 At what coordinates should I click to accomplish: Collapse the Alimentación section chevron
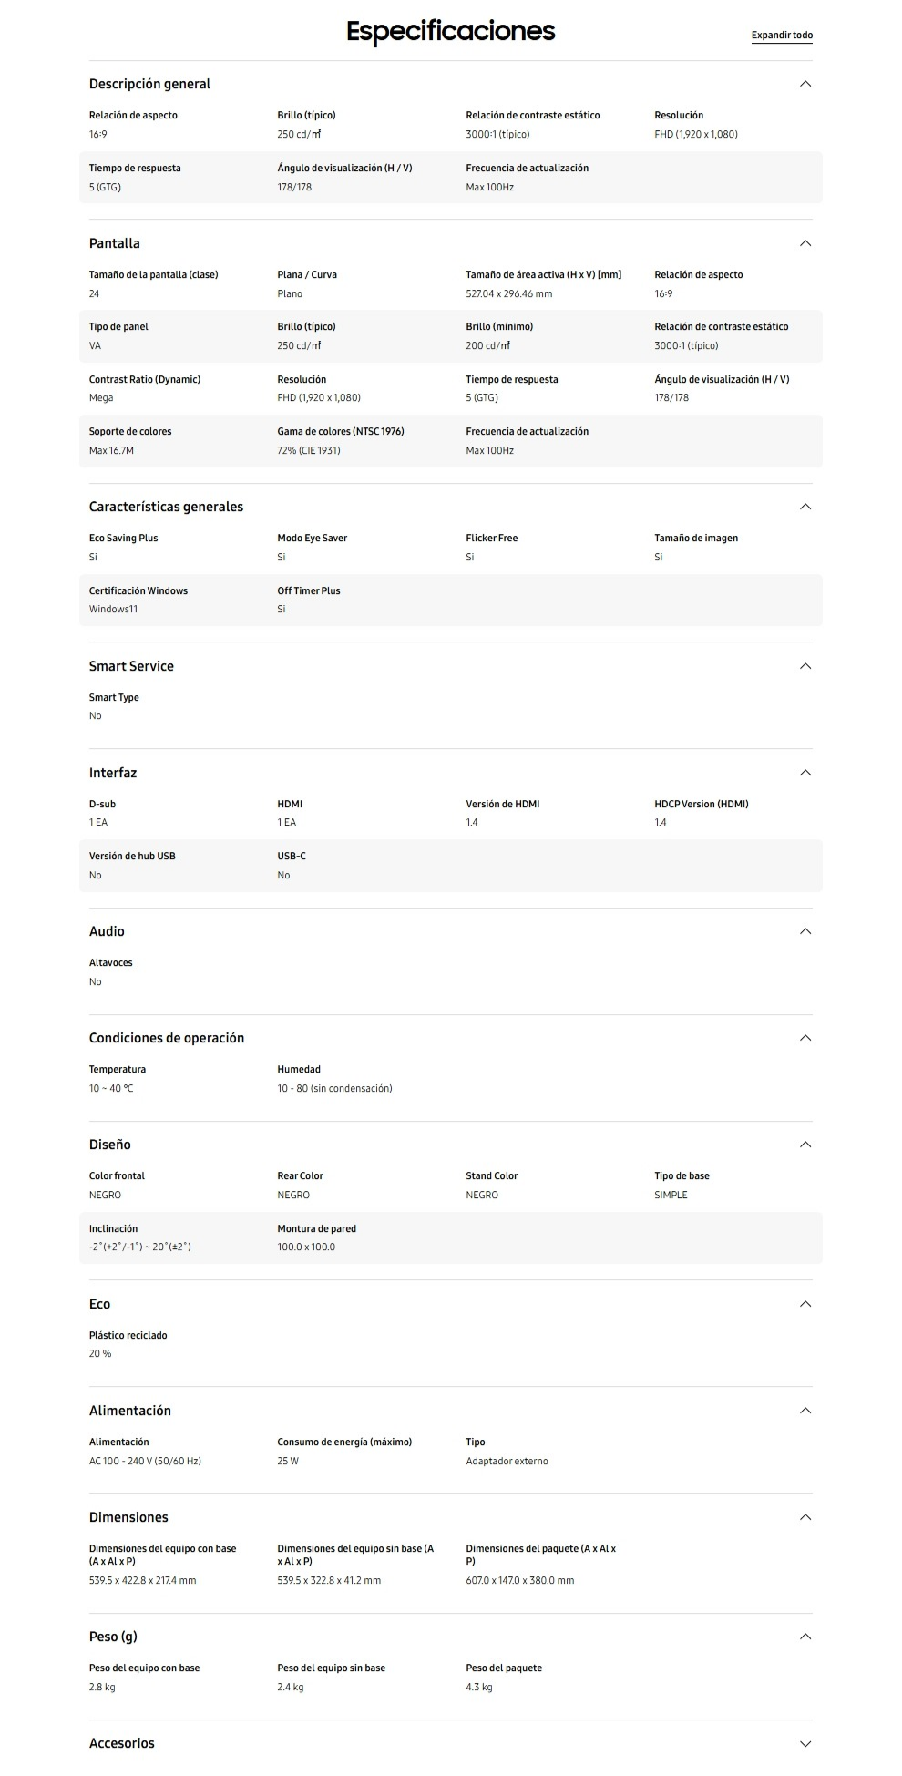point(805,1411)
